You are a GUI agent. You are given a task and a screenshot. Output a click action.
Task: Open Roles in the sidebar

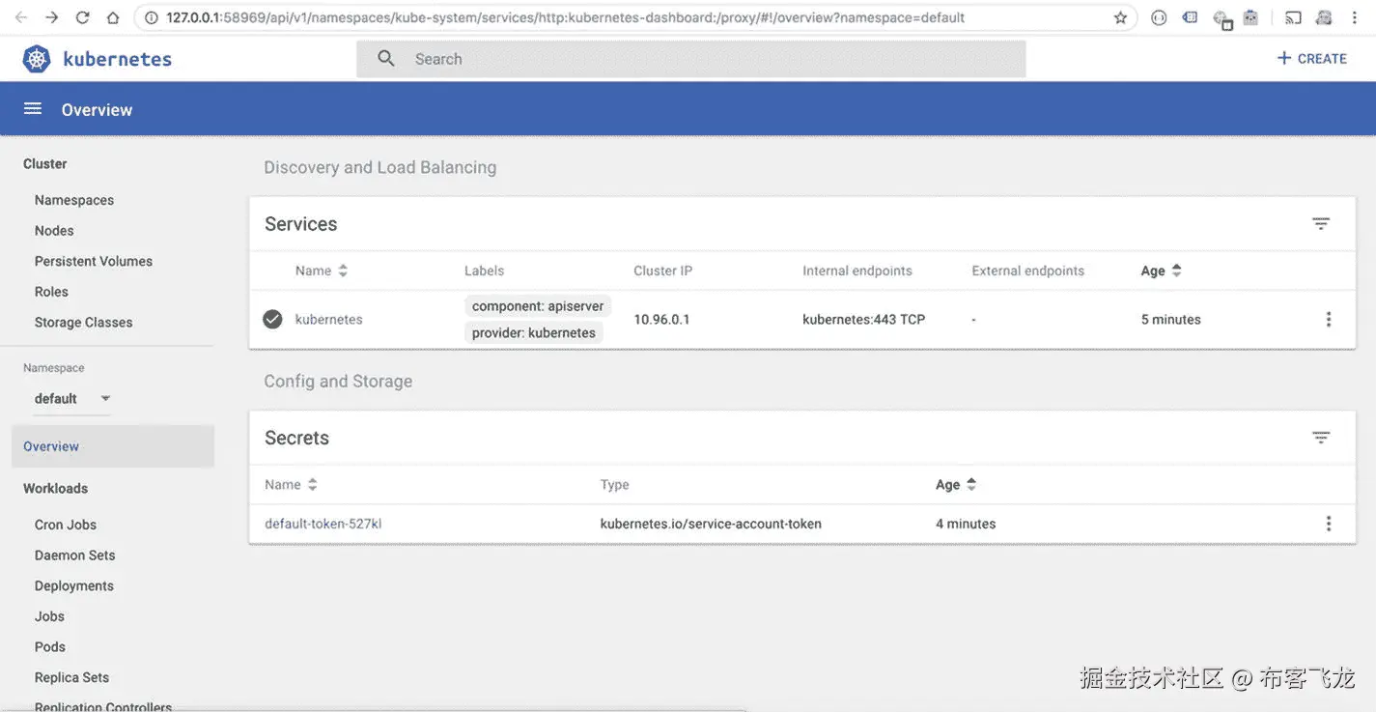click(x=51, y=292)
